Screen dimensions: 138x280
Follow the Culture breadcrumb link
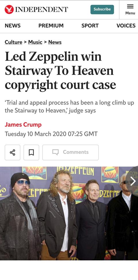(14, 42)
